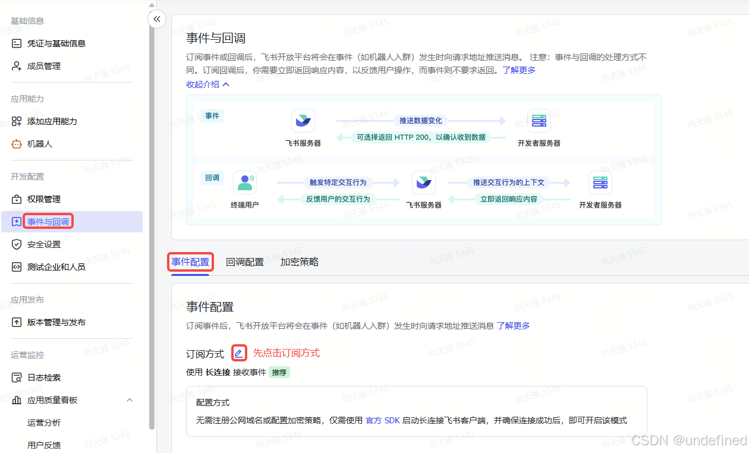
Task: Click the 回调 label in diagram
Action: [x=212, y=178]
